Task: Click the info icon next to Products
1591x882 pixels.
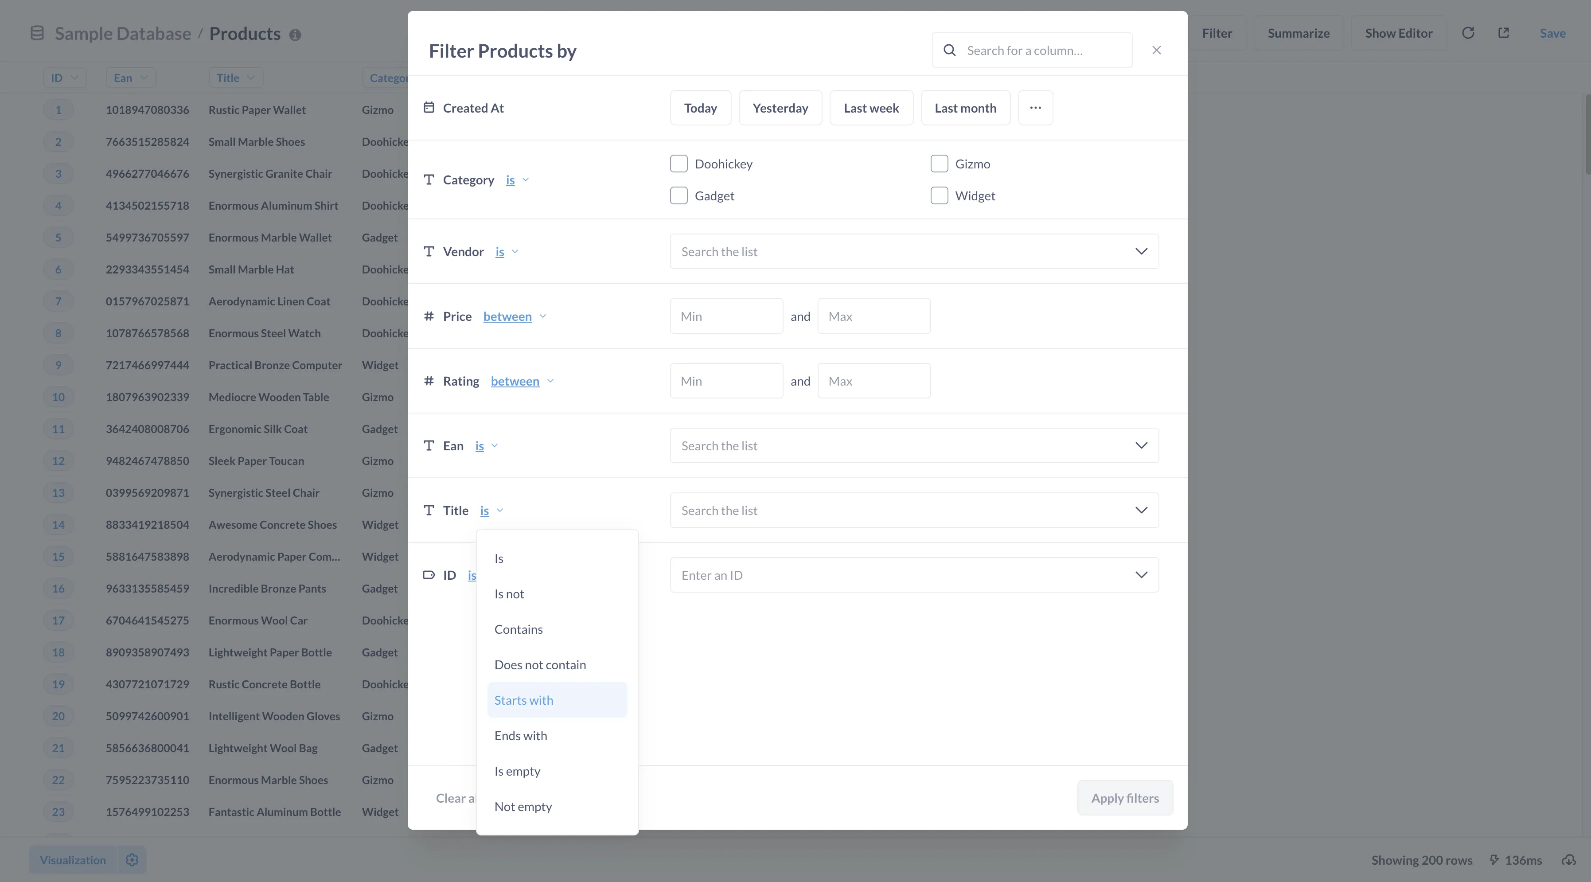Action: pyautogui.click(x=295, y=35)
